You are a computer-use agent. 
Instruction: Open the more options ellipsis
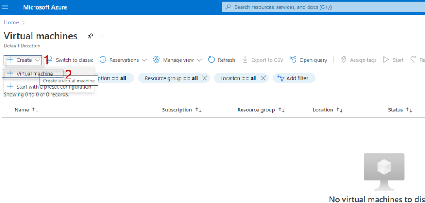tap(103, 36)
